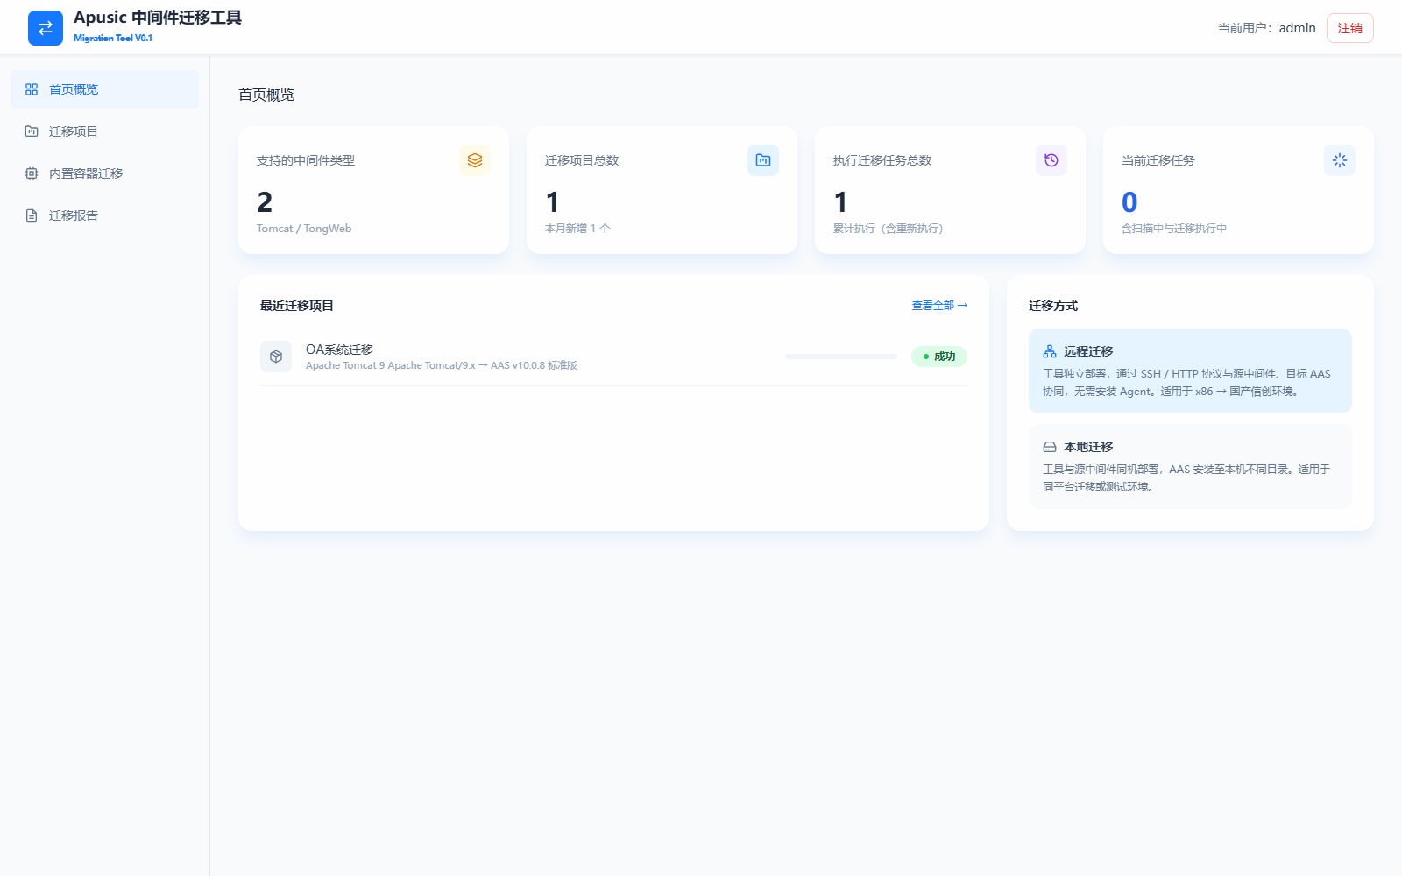Click the Apache Tomcat 9 → AAS v10.0.8 subtitle
Image resolution: width=1402 pixels, height=876 pixels.
442,365
